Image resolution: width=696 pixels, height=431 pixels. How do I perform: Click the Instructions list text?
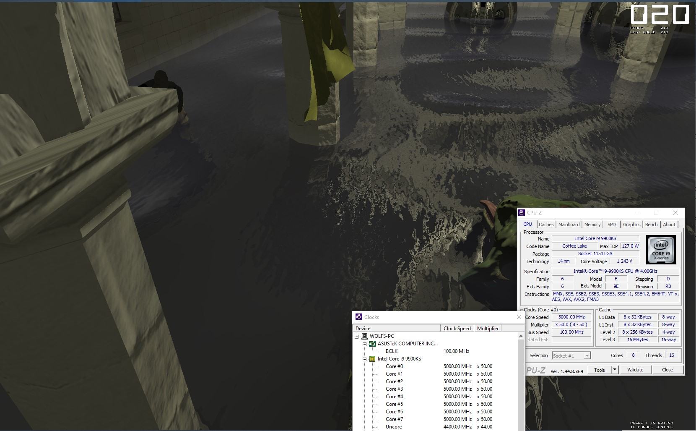click(615, 297)
